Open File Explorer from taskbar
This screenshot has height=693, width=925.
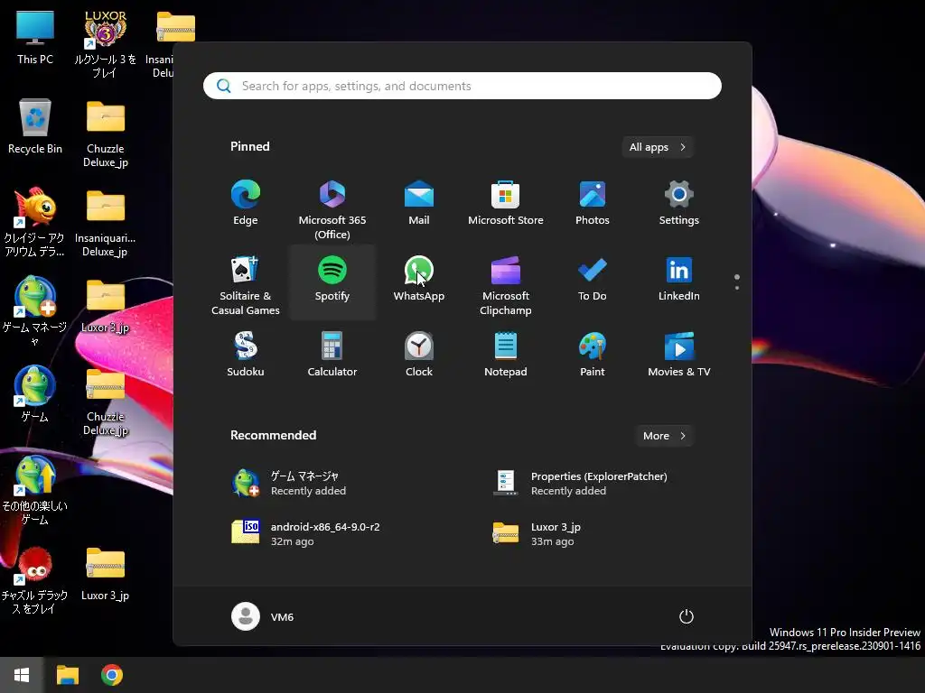point(67,675)
